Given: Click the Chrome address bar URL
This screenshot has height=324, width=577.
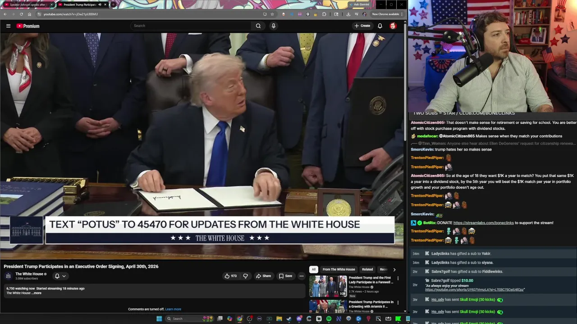Looking at the screenshot, I should pos(70,14).
